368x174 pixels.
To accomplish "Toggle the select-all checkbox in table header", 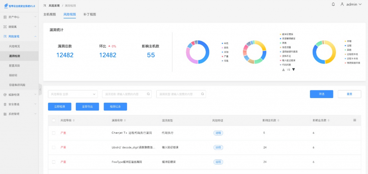I will tap(54, 120).
